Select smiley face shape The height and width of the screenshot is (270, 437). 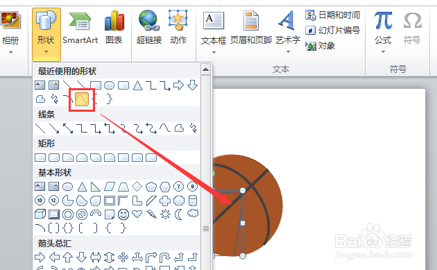(123, 214)
